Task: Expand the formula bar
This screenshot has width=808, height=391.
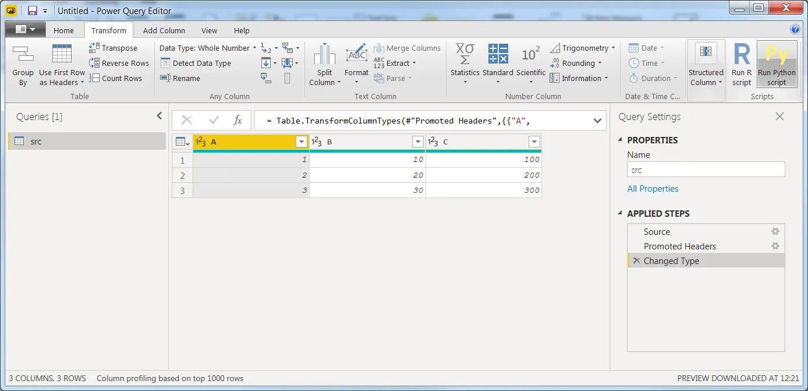Action: 597,121
